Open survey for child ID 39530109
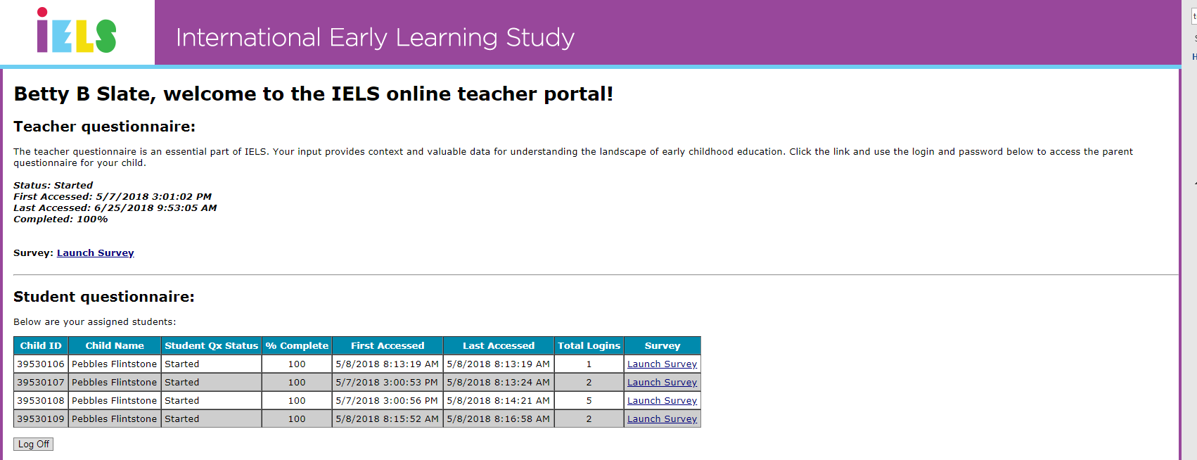 [662, 419]
